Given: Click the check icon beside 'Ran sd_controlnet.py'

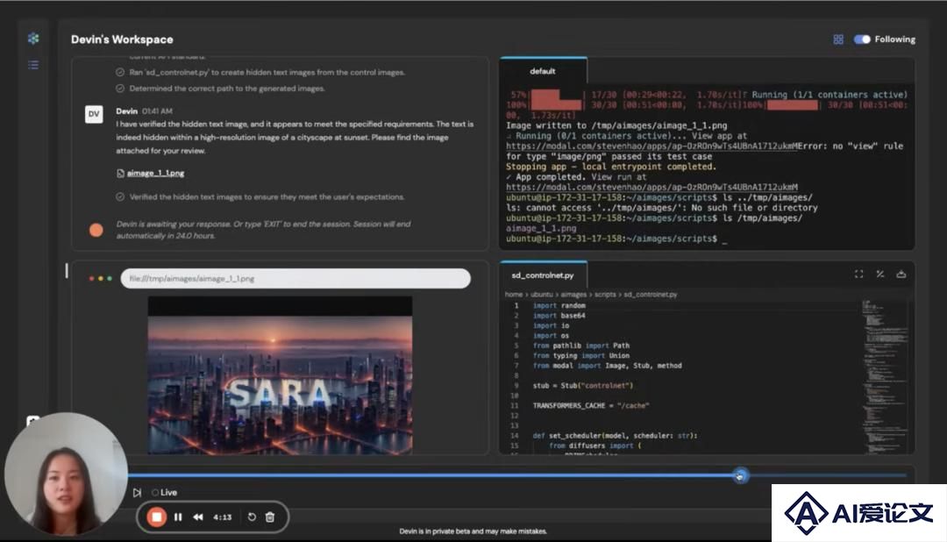Looking at the screenshot, I should [120, 73].
